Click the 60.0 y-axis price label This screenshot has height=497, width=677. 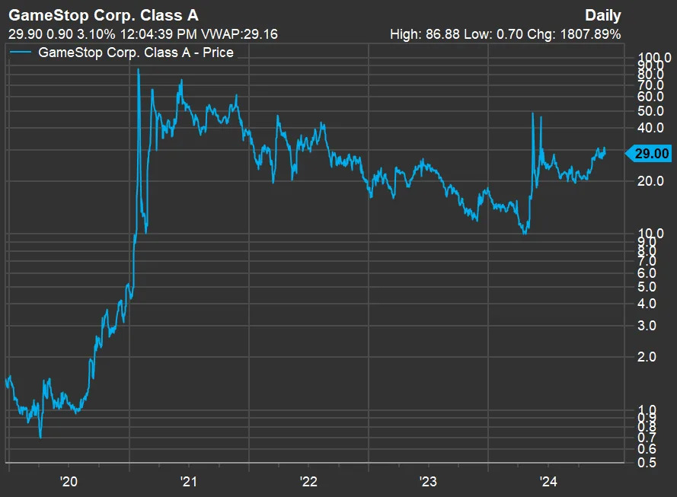click(x=650, y=97)
